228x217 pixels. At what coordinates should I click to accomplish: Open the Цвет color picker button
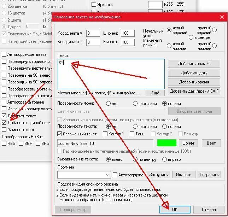click(211, 143)
